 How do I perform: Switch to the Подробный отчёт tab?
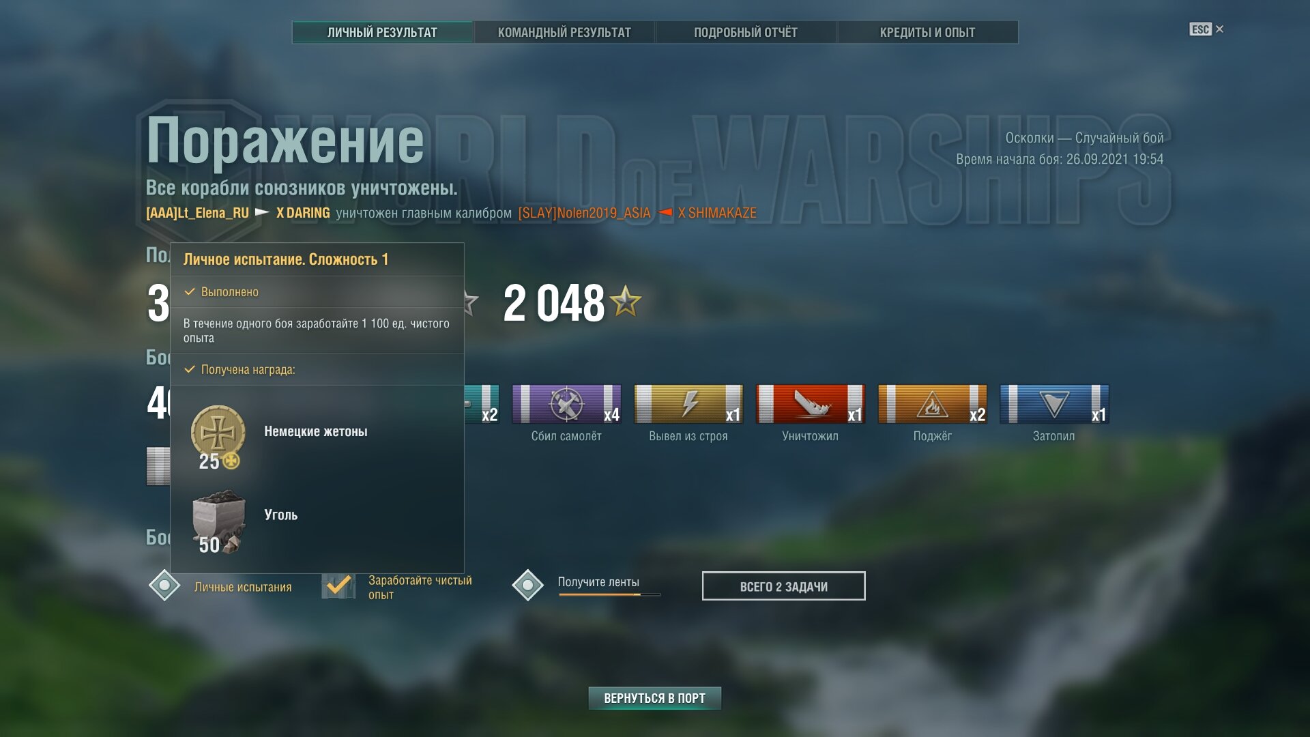(746, 32)
